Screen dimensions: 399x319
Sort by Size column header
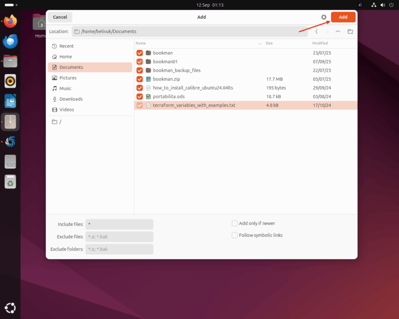click(x=269, y=43)
